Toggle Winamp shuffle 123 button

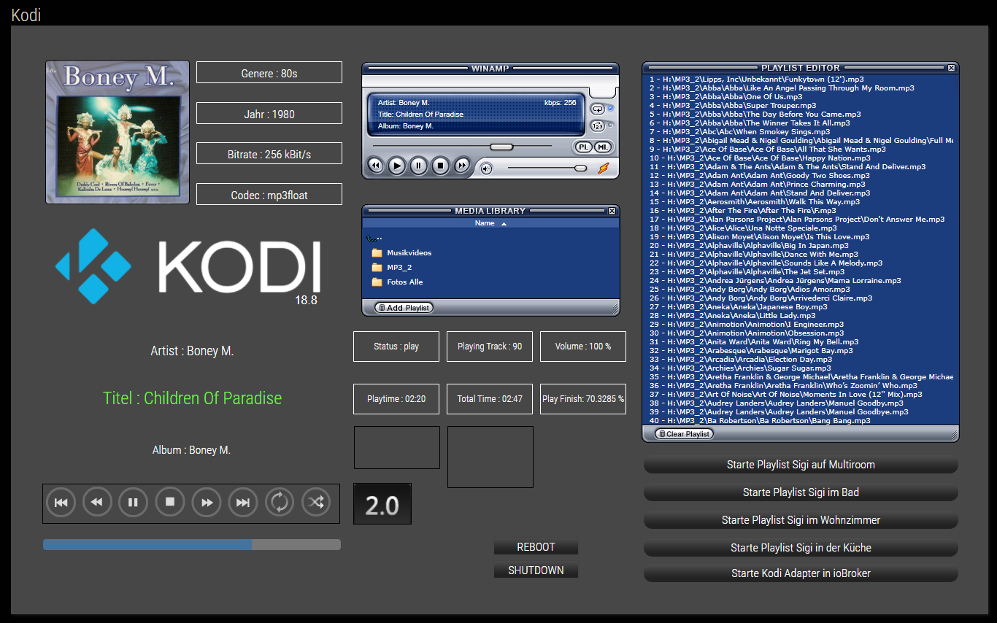[598, 125]
